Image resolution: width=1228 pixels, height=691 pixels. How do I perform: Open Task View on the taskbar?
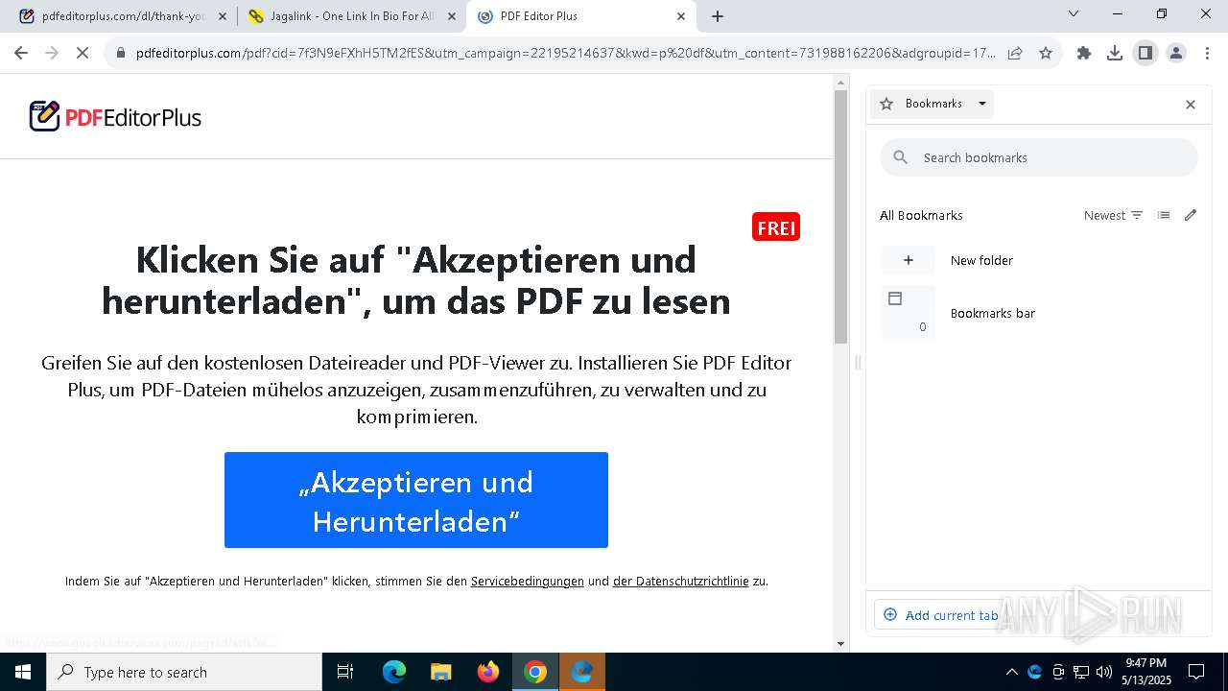point(345,672)
